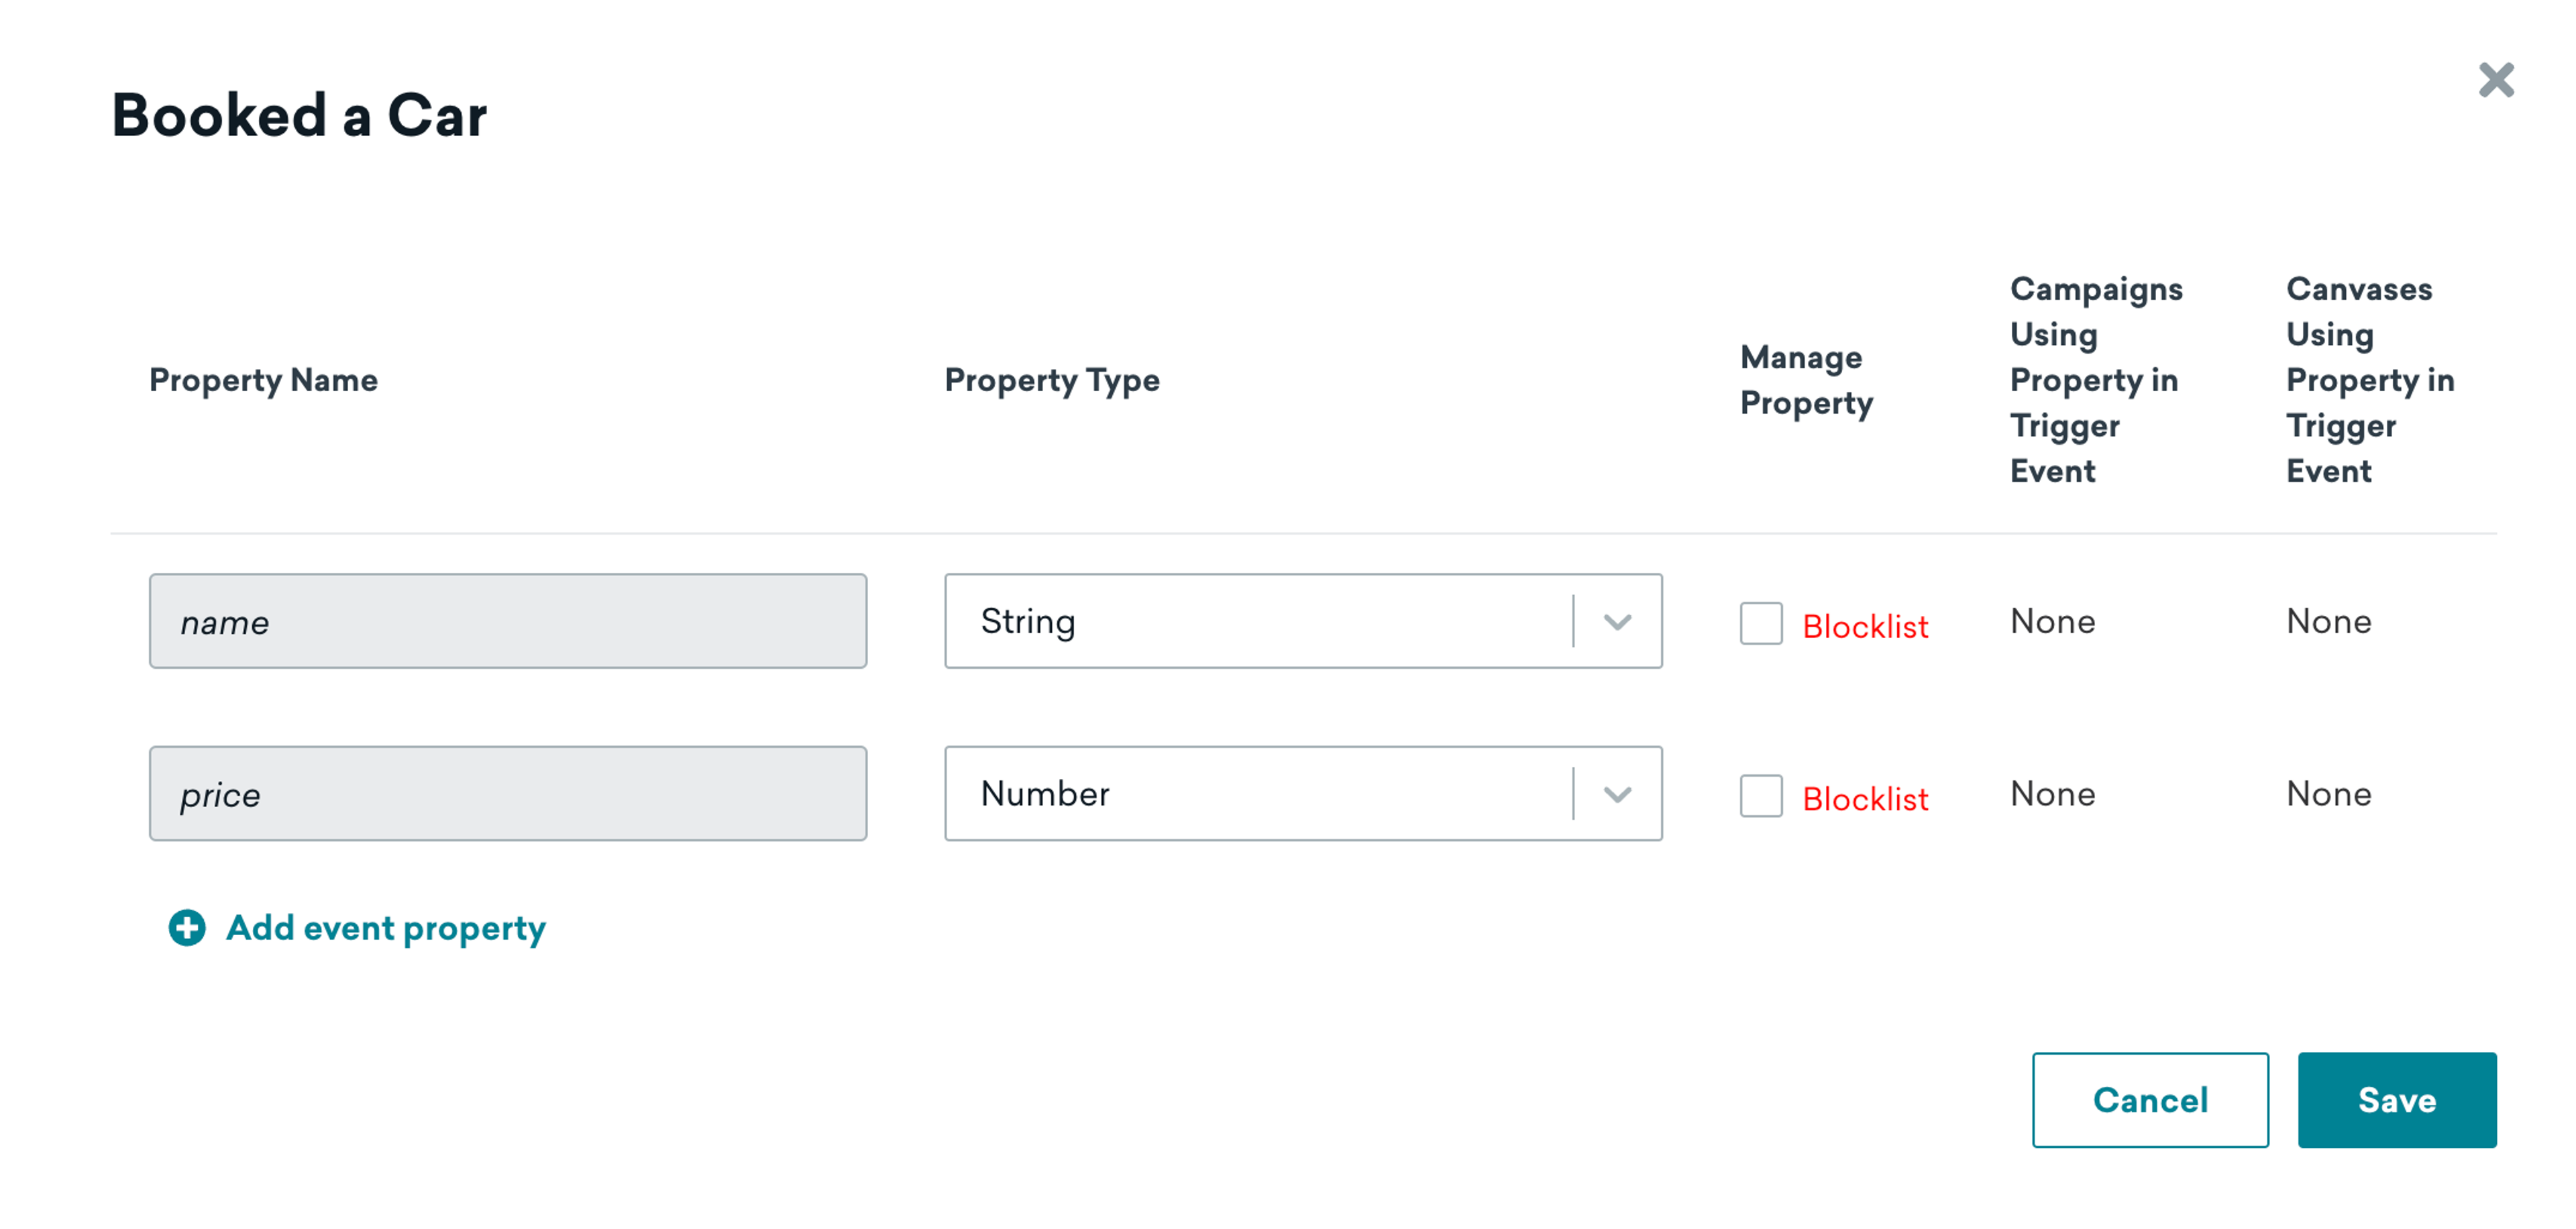Click the red Blocklist label in the price row
Screen dimensions: 2576x1229
pos(1864,799)
